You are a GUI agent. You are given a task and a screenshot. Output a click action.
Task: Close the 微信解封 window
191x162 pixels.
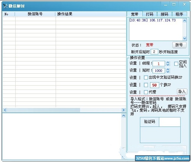point(184,5)
